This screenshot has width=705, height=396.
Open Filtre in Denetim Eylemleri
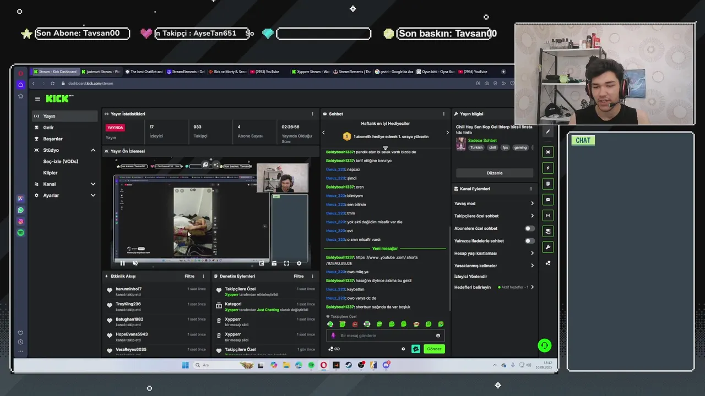[x=299, y=276]
